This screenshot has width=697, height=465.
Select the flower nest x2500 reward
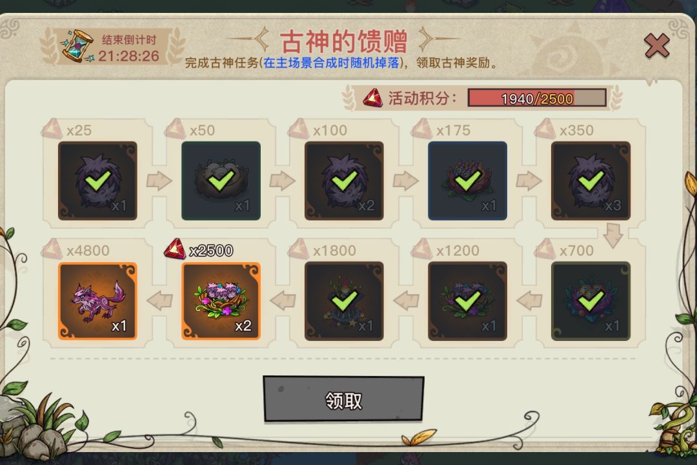[x=221, y=301]
